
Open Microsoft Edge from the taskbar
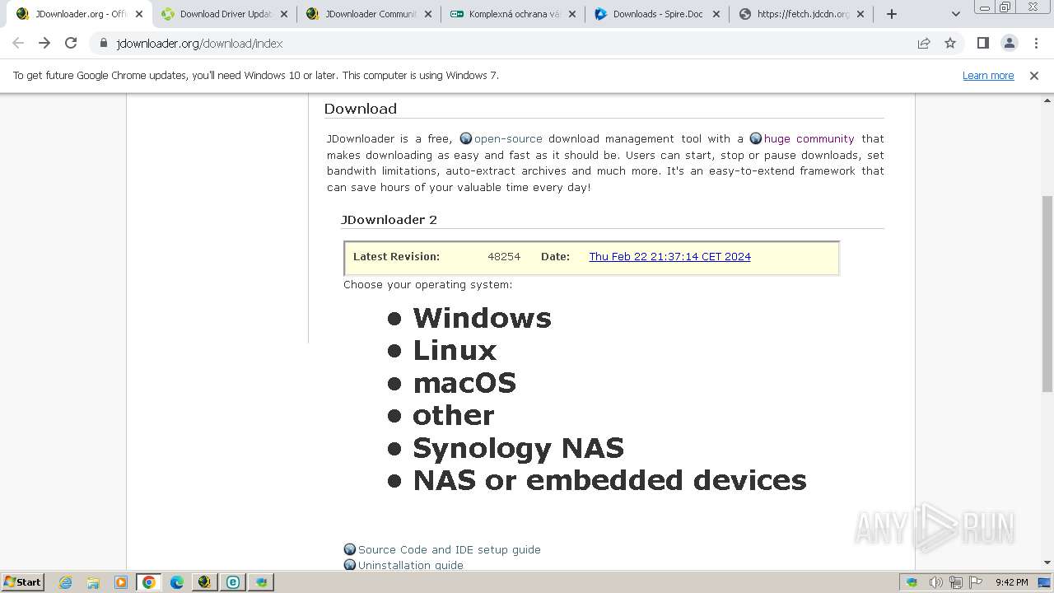click(176, 582)
